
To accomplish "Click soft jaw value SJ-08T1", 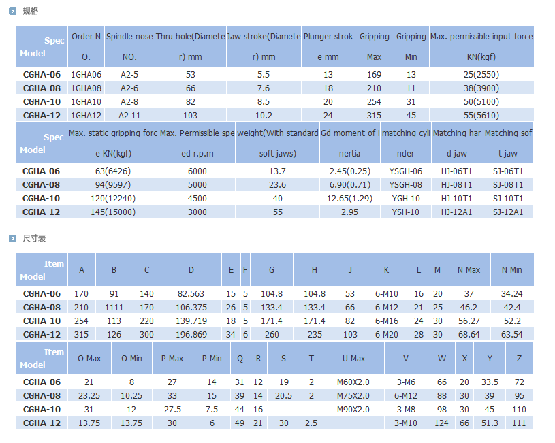I will pos(508,184).
